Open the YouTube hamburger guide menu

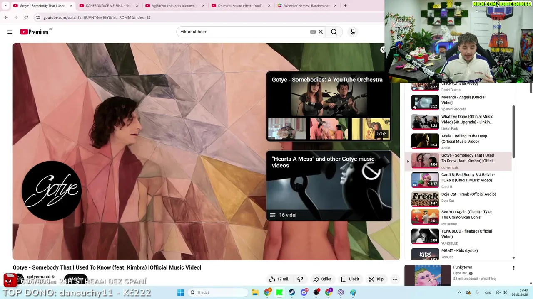click(x=10, y=32)
